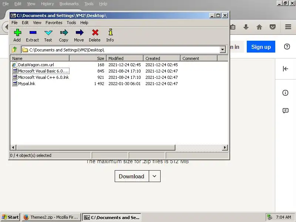Click the address path input field

click(121, 50)
